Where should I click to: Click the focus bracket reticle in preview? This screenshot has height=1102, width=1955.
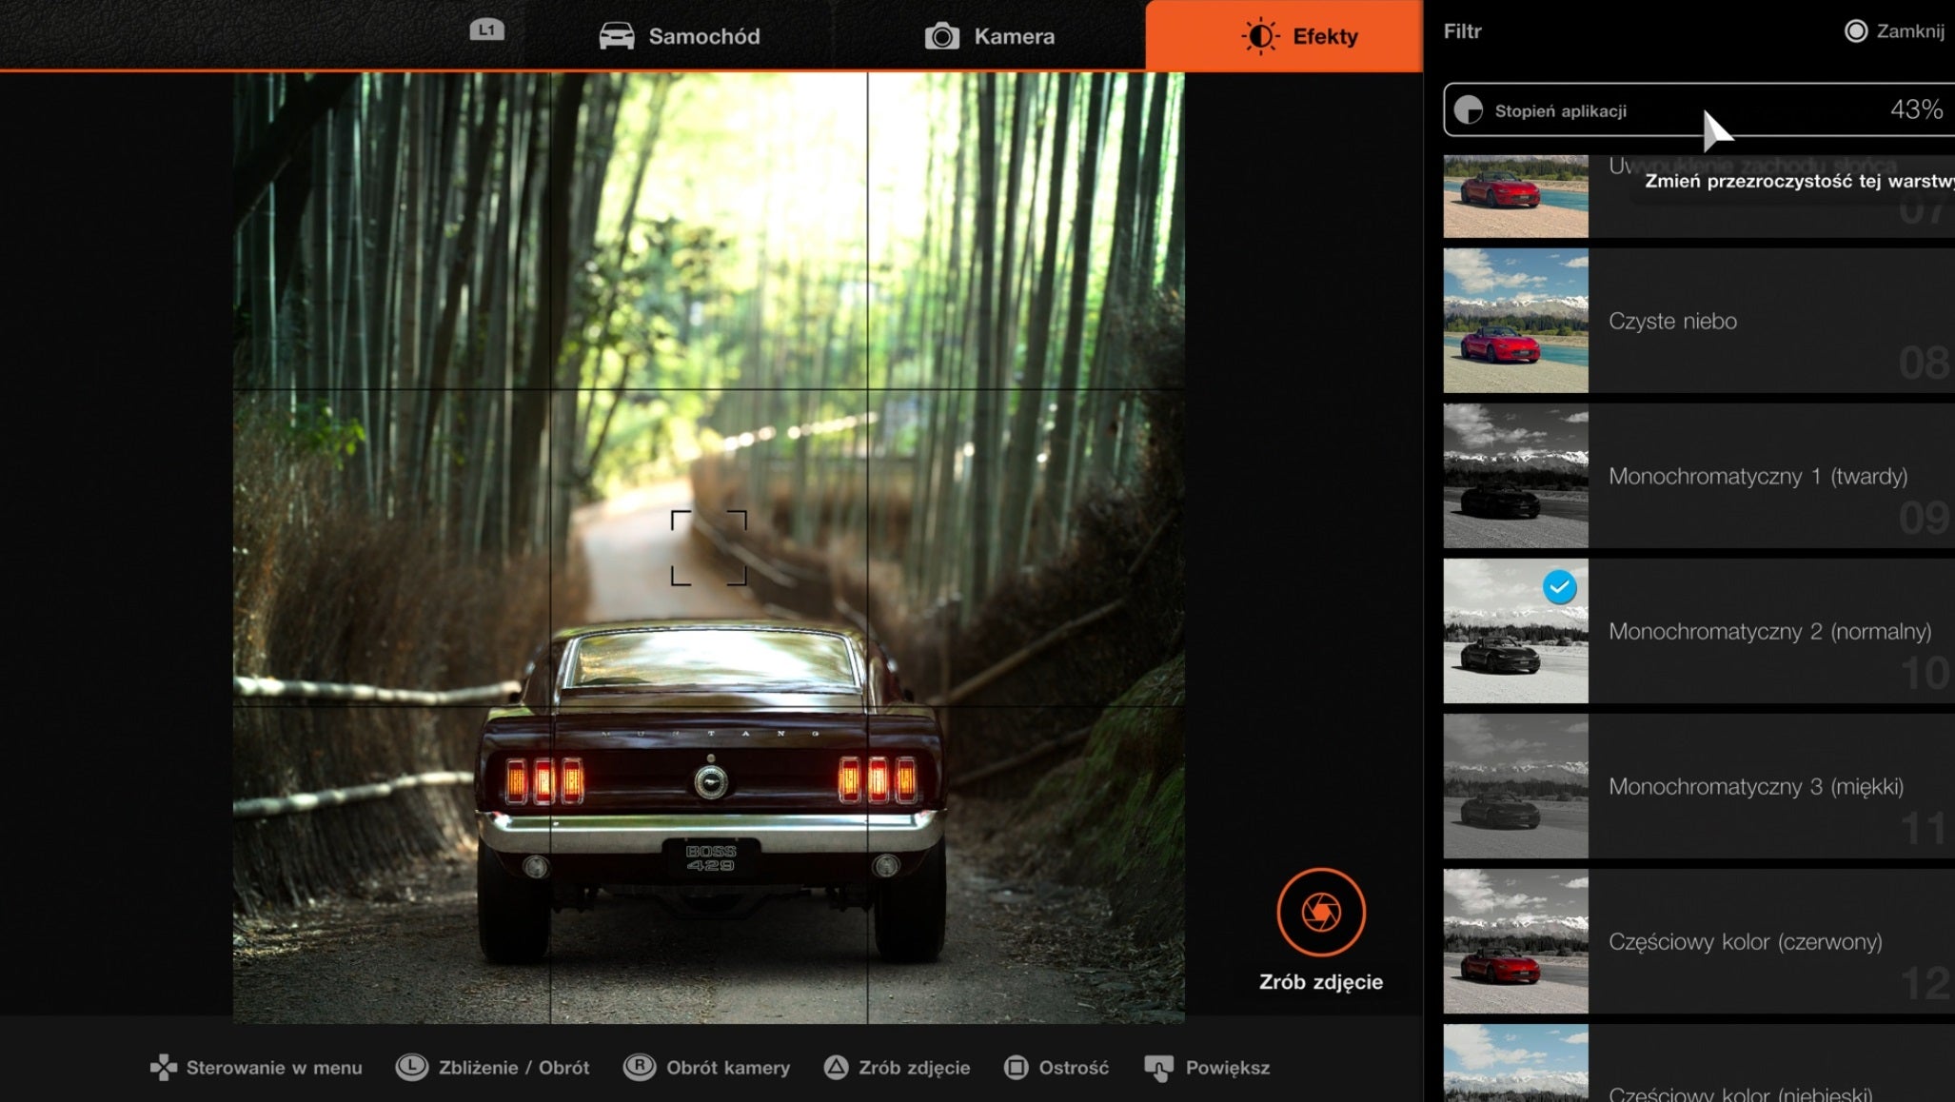pos(708,547)
